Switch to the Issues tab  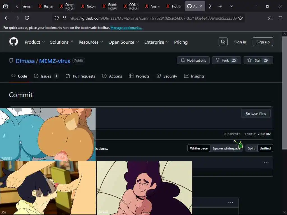coord(47,76)
